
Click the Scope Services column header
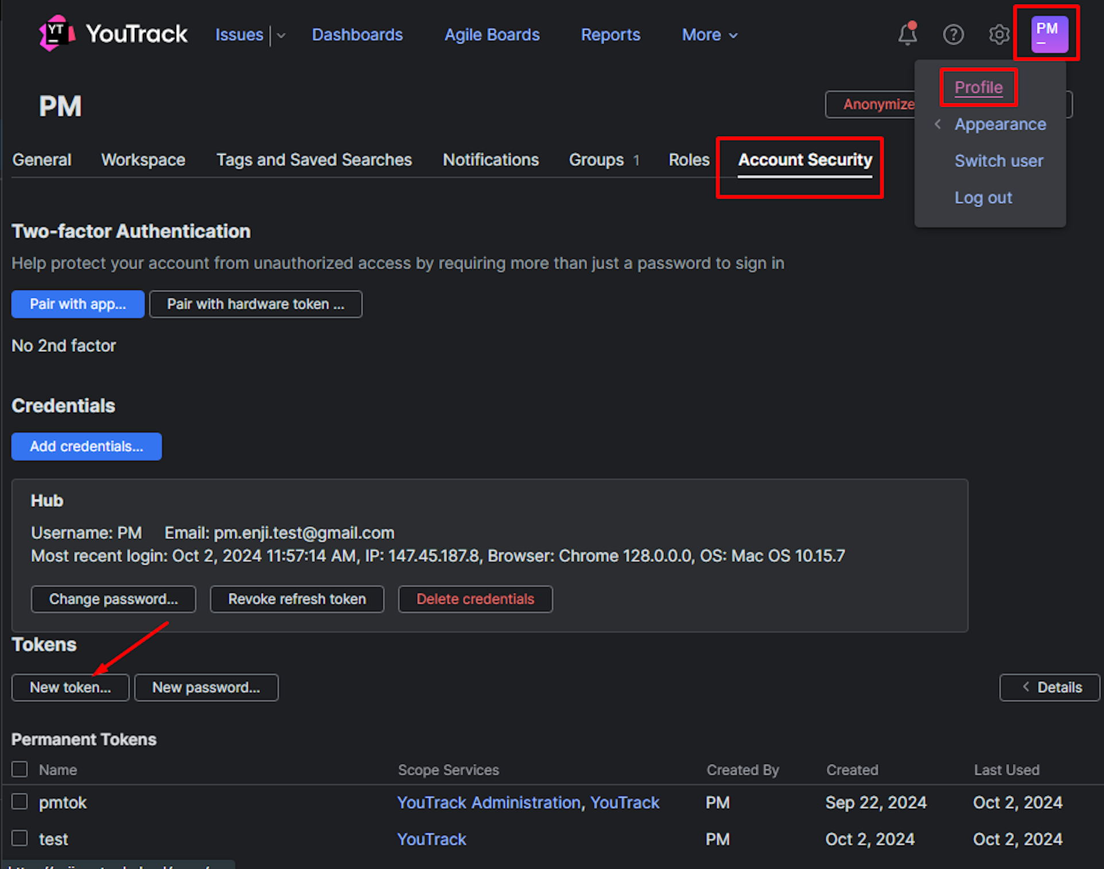[448, 770]
